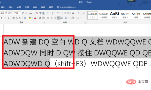Expand the line spacing dropdown arrow
The height and width of the screenshot is (90, 151).
tap(68, 18)
